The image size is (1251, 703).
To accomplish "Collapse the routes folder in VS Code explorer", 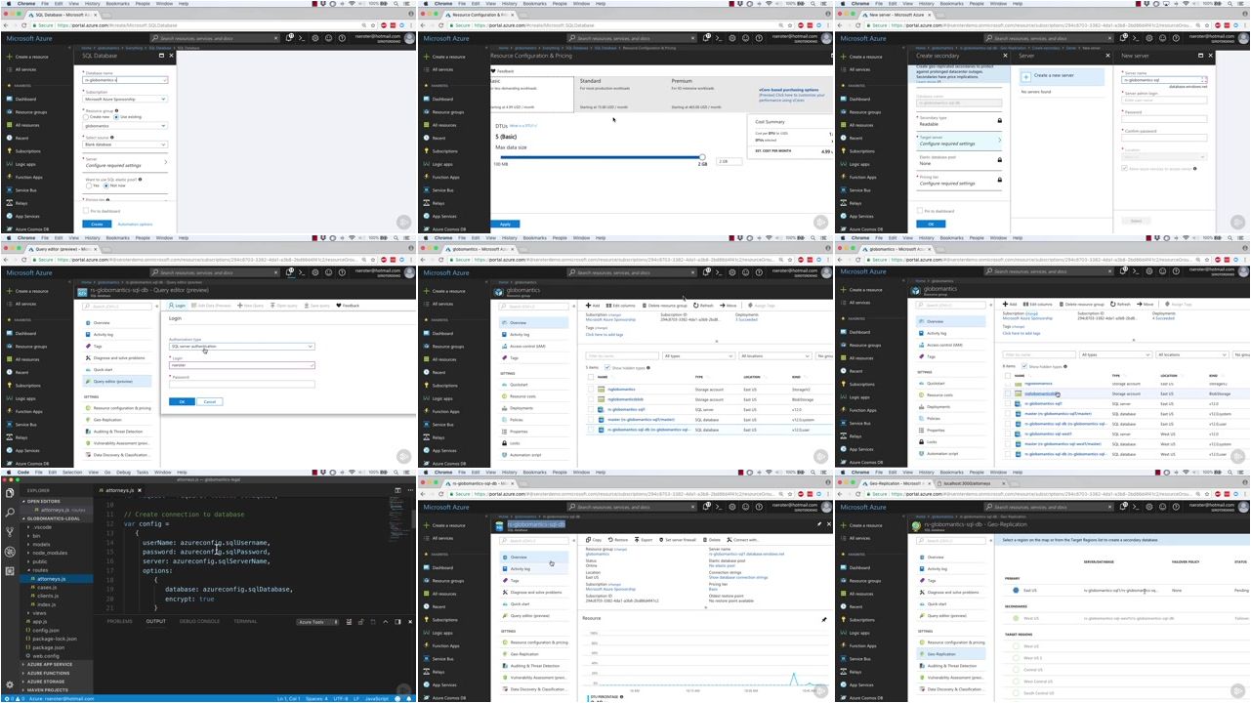I will pos(40,570).
